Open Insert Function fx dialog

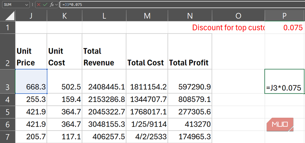click(x=52, y=5)
